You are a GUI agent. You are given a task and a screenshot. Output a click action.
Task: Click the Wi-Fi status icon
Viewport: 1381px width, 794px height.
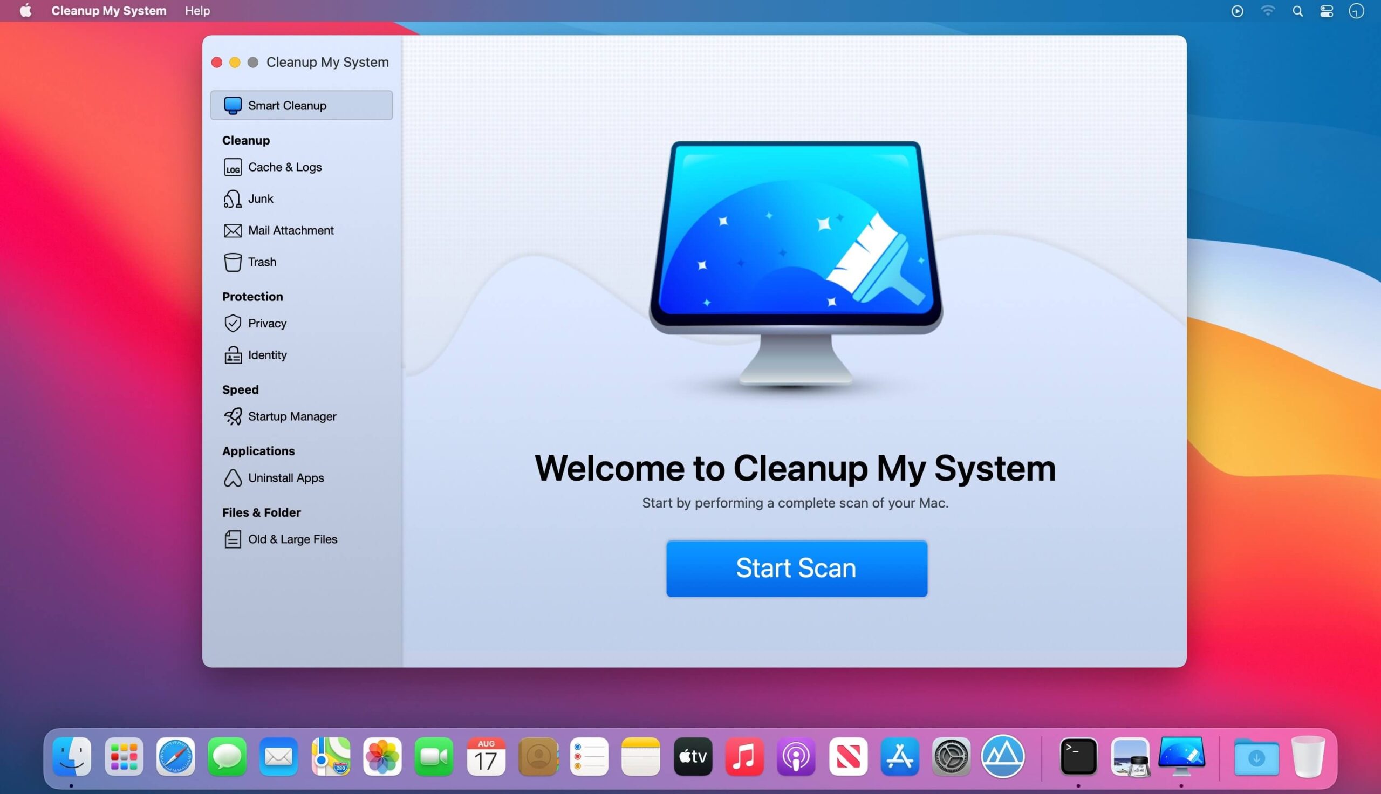coord(1268,11)
